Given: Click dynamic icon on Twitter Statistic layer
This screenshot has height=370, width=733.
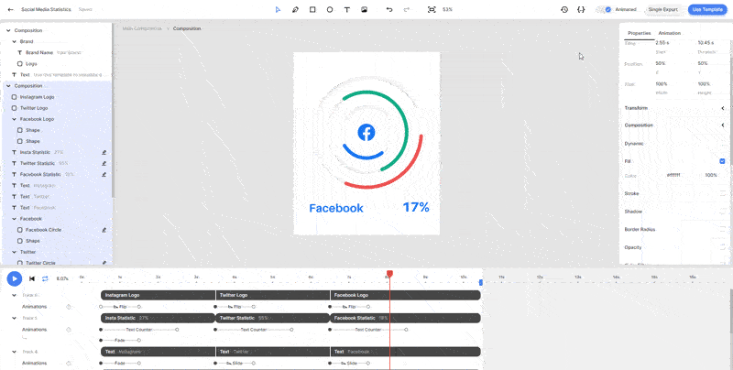Looking at the screenshot, I should (x=104, y=164).
